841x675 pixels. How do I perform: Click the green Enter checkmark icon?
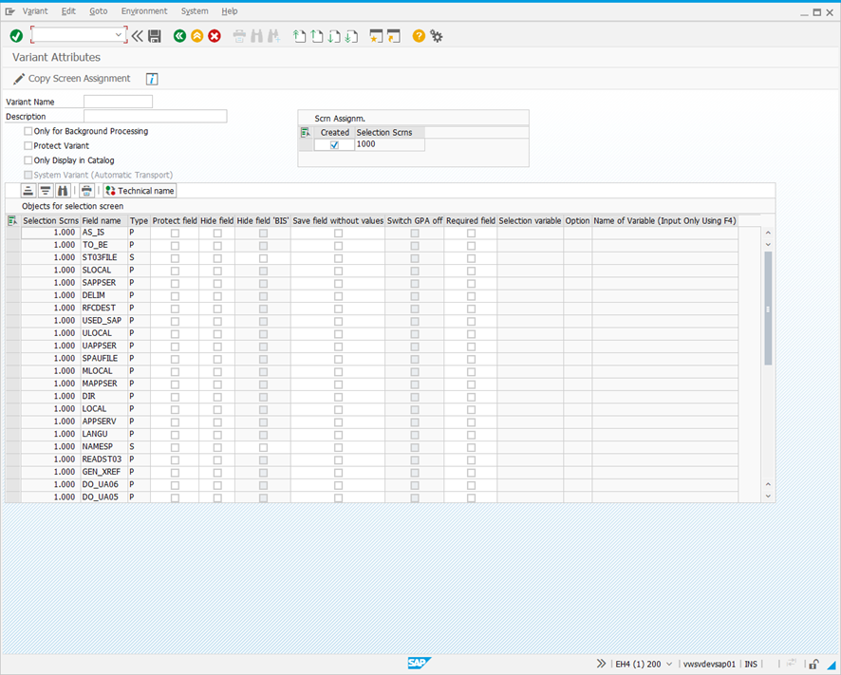pyautogui.click(x=16, y=36)
